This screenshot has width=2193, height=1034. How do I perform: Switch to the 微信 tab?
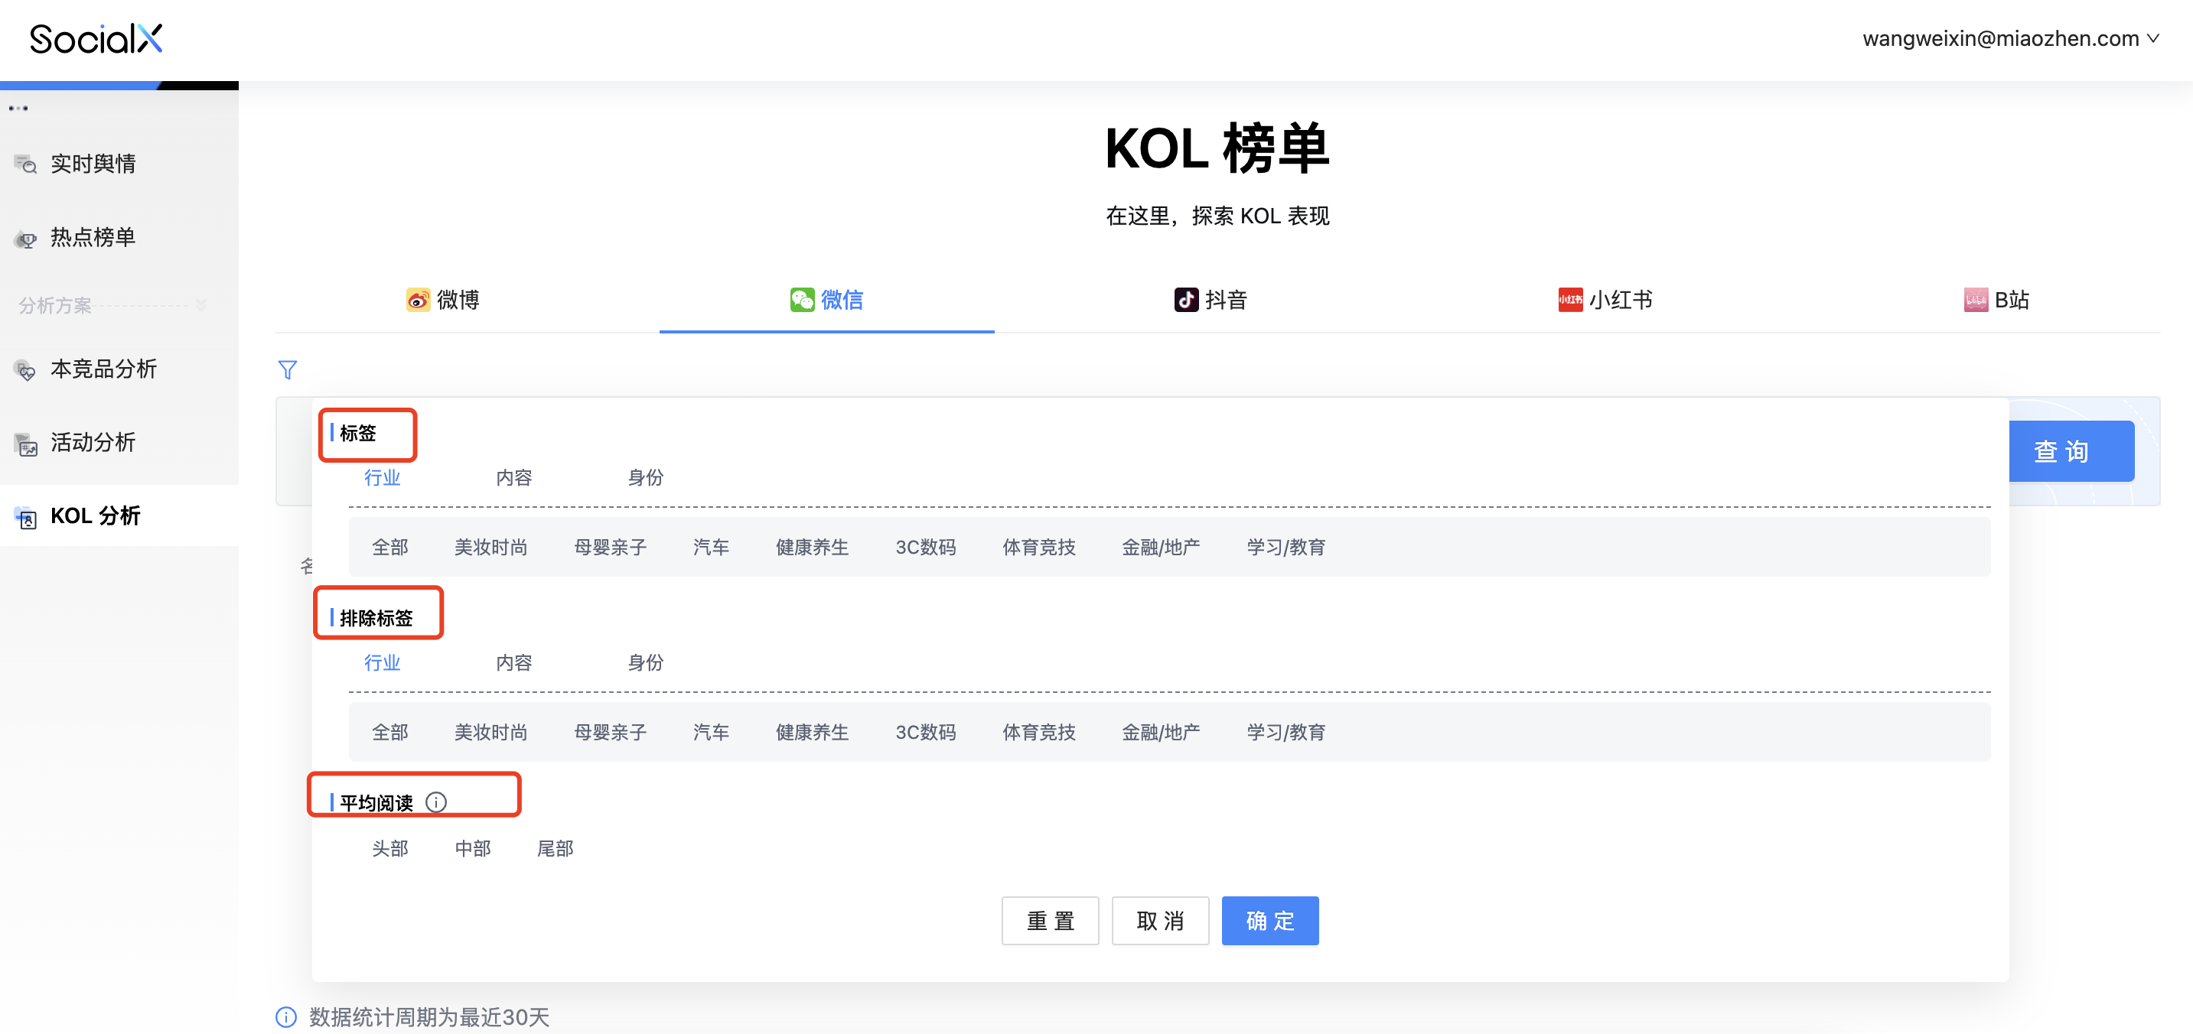[826, 300]
